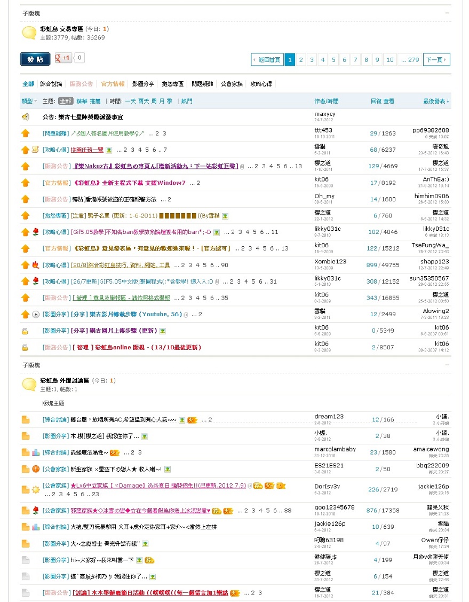Go to page 5 of thread list
This screenshot has width=469, height=602.
point(333,59)
